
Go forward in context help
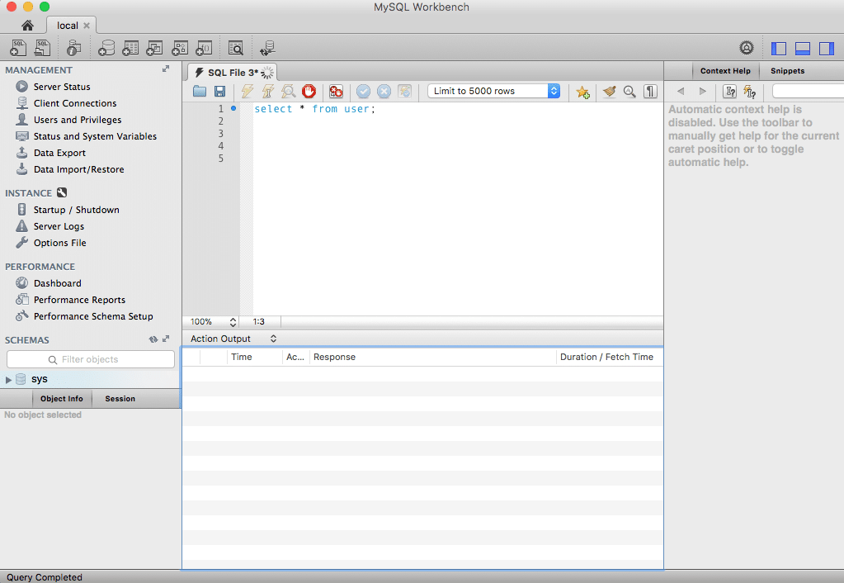(x=702, y=91)
